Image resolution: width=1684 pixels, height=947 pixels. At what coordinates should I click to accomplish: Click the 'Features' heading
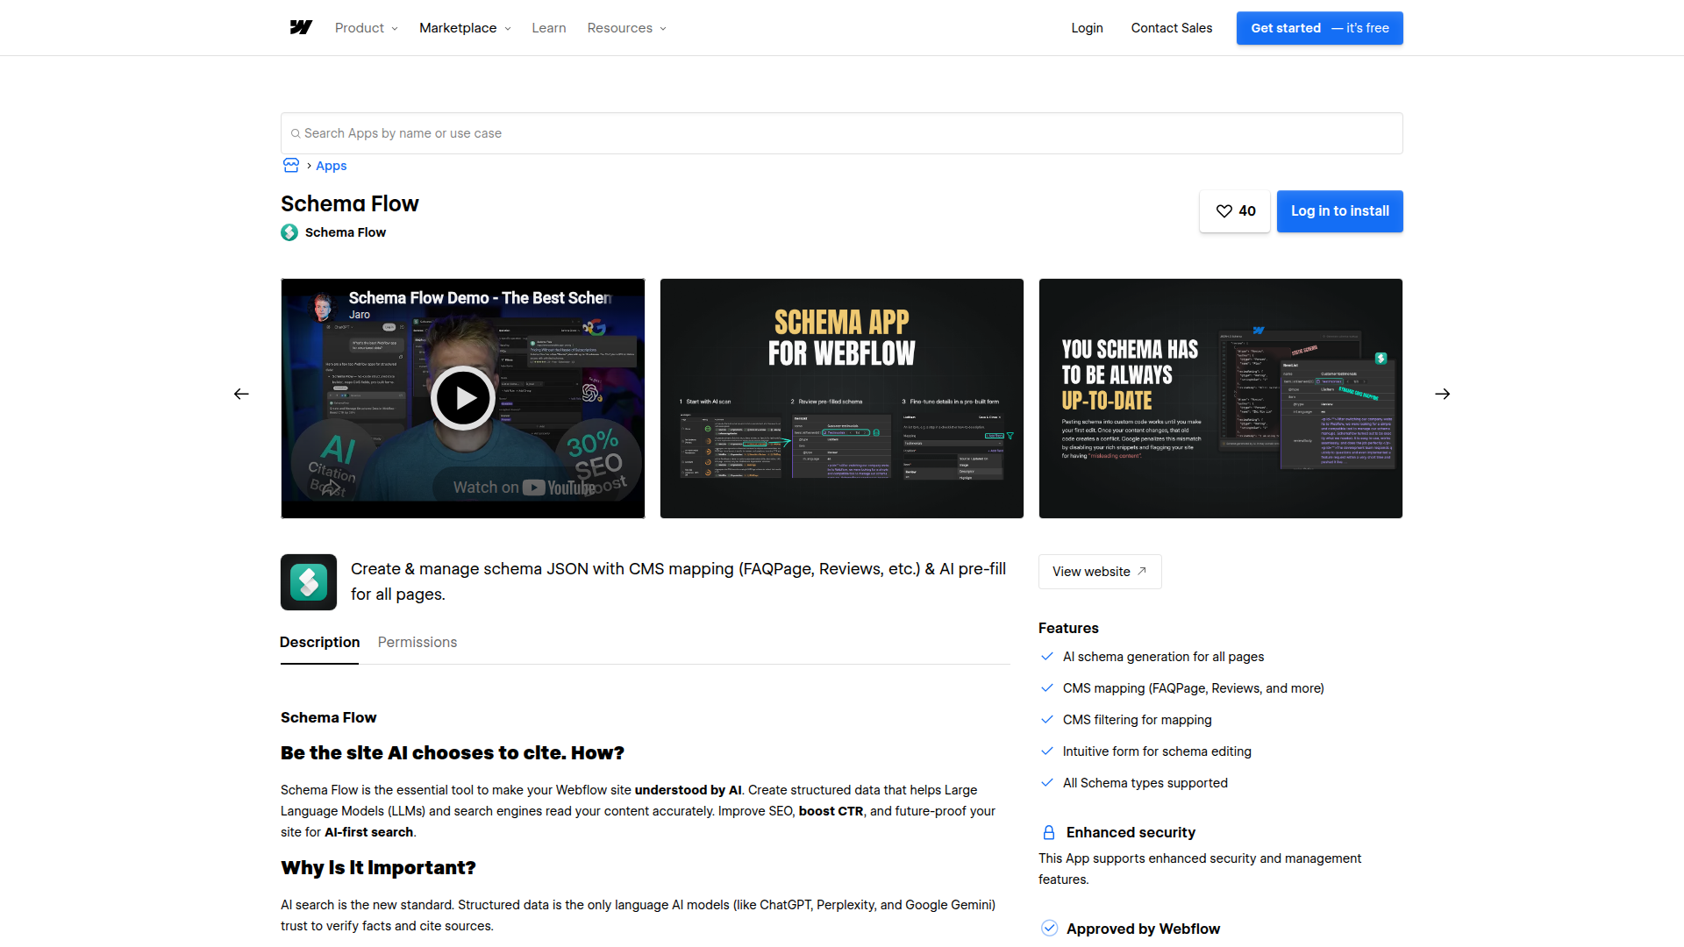1068,629
